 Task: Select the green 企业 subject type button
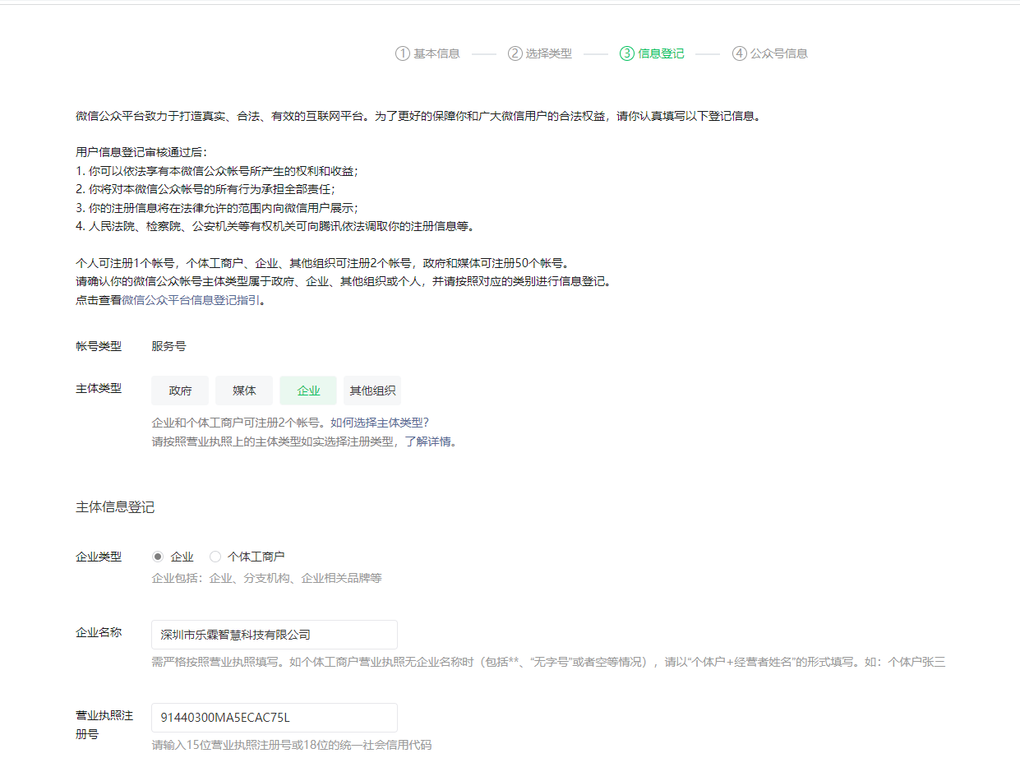pyautogui.click(x=308, y=391)
